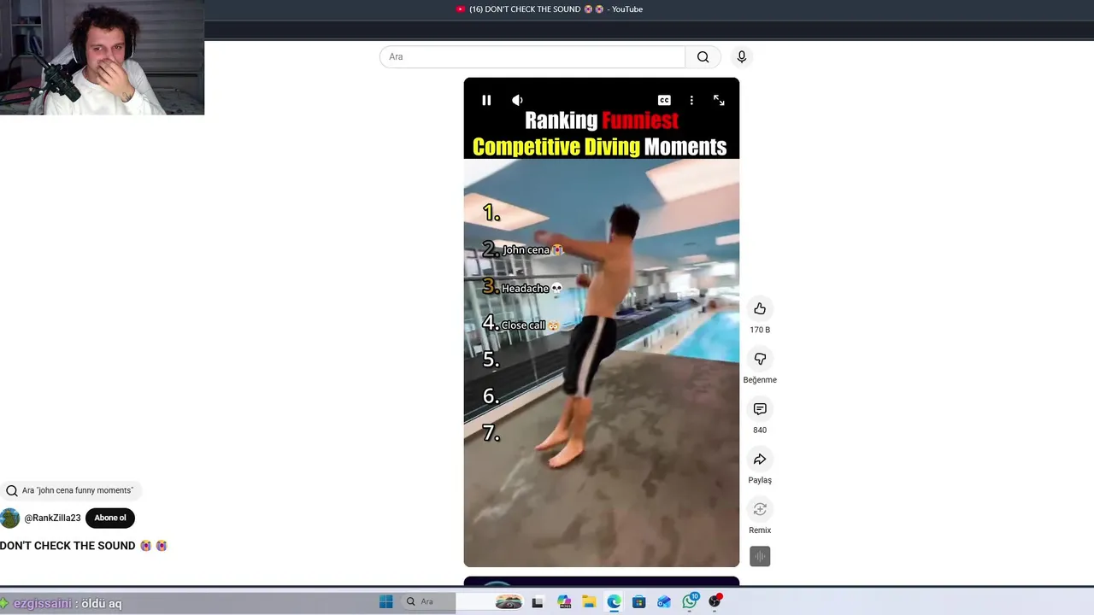The image size is (1094, 615).
Task: Click the Headache ranking label
Action: click(x=531, y=288)
